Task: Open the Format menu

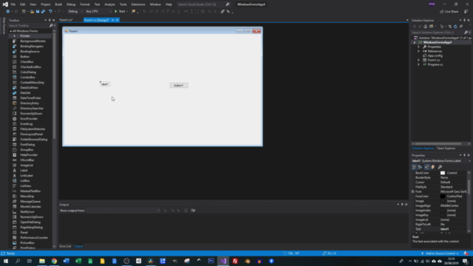Action: (85, 4)
